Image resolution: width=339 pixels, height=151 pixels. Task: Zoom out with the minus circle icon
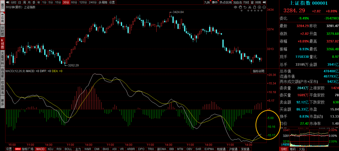264,7
